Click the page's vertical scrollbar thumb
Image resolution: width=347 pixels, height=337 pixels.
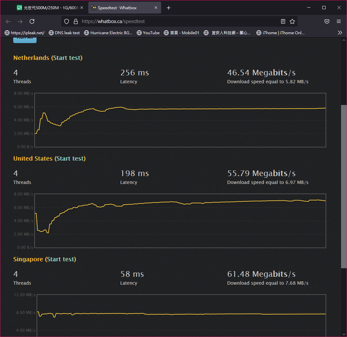point(343,187)
